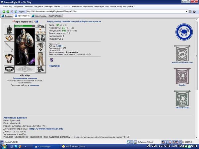Open the Настройки menu
Screen dimensions: 199x149
coord(128,7)
